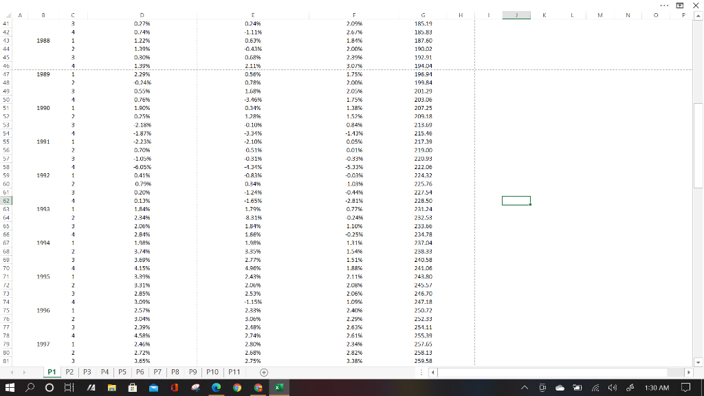Launch Office app from taskbar
The image size is (704, 396).
click(174, 388)
